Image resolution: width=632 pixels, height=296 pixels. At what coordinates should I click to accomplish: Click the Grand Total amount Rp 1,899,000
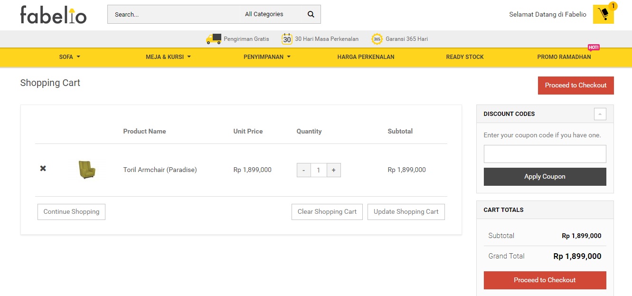(x=577, y=257)
